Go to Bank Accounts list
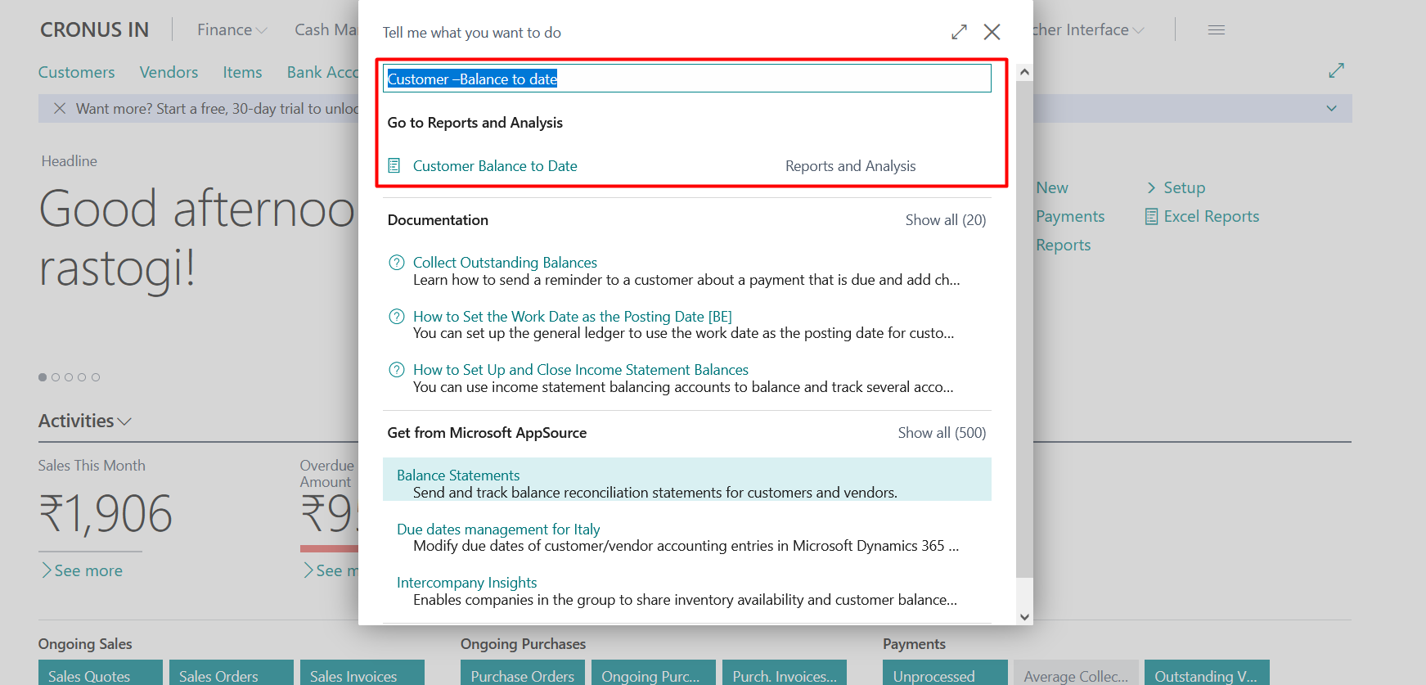 (x=322, y=72)
